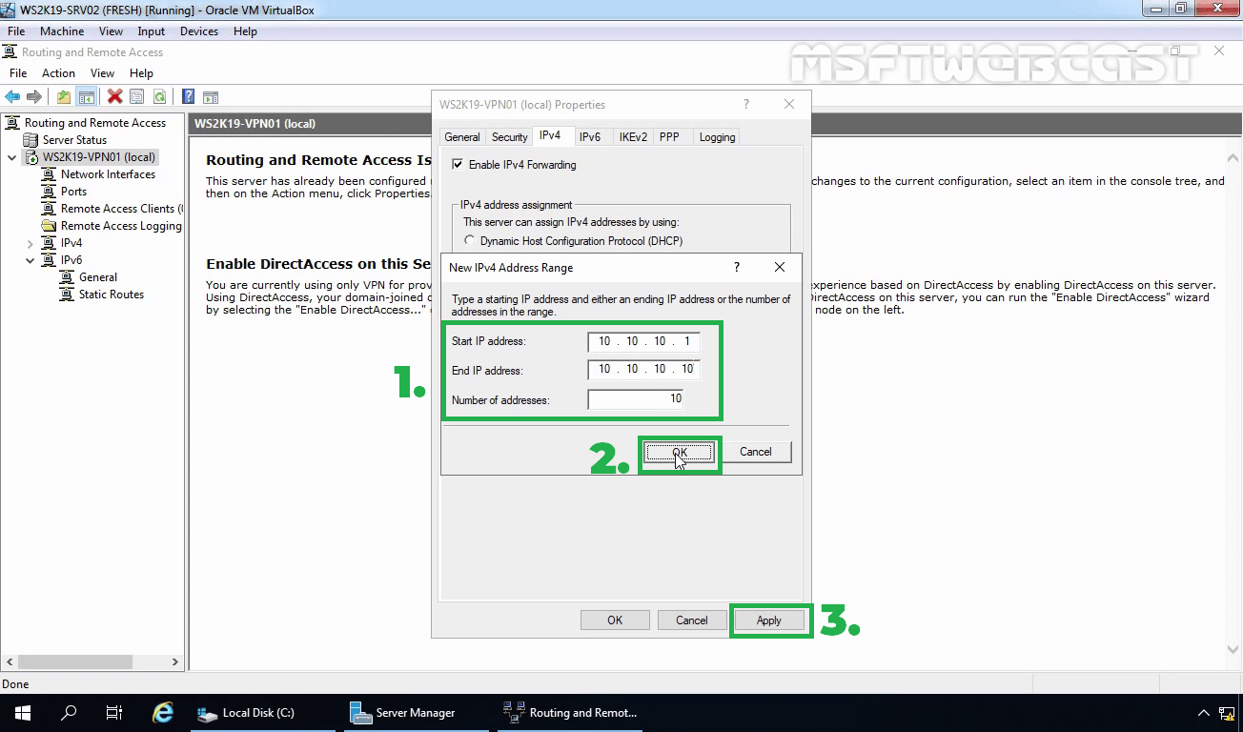Screen dimensions: 1243x732
Task: Click OK at bottom of Properties dialog
Action: 615,620
